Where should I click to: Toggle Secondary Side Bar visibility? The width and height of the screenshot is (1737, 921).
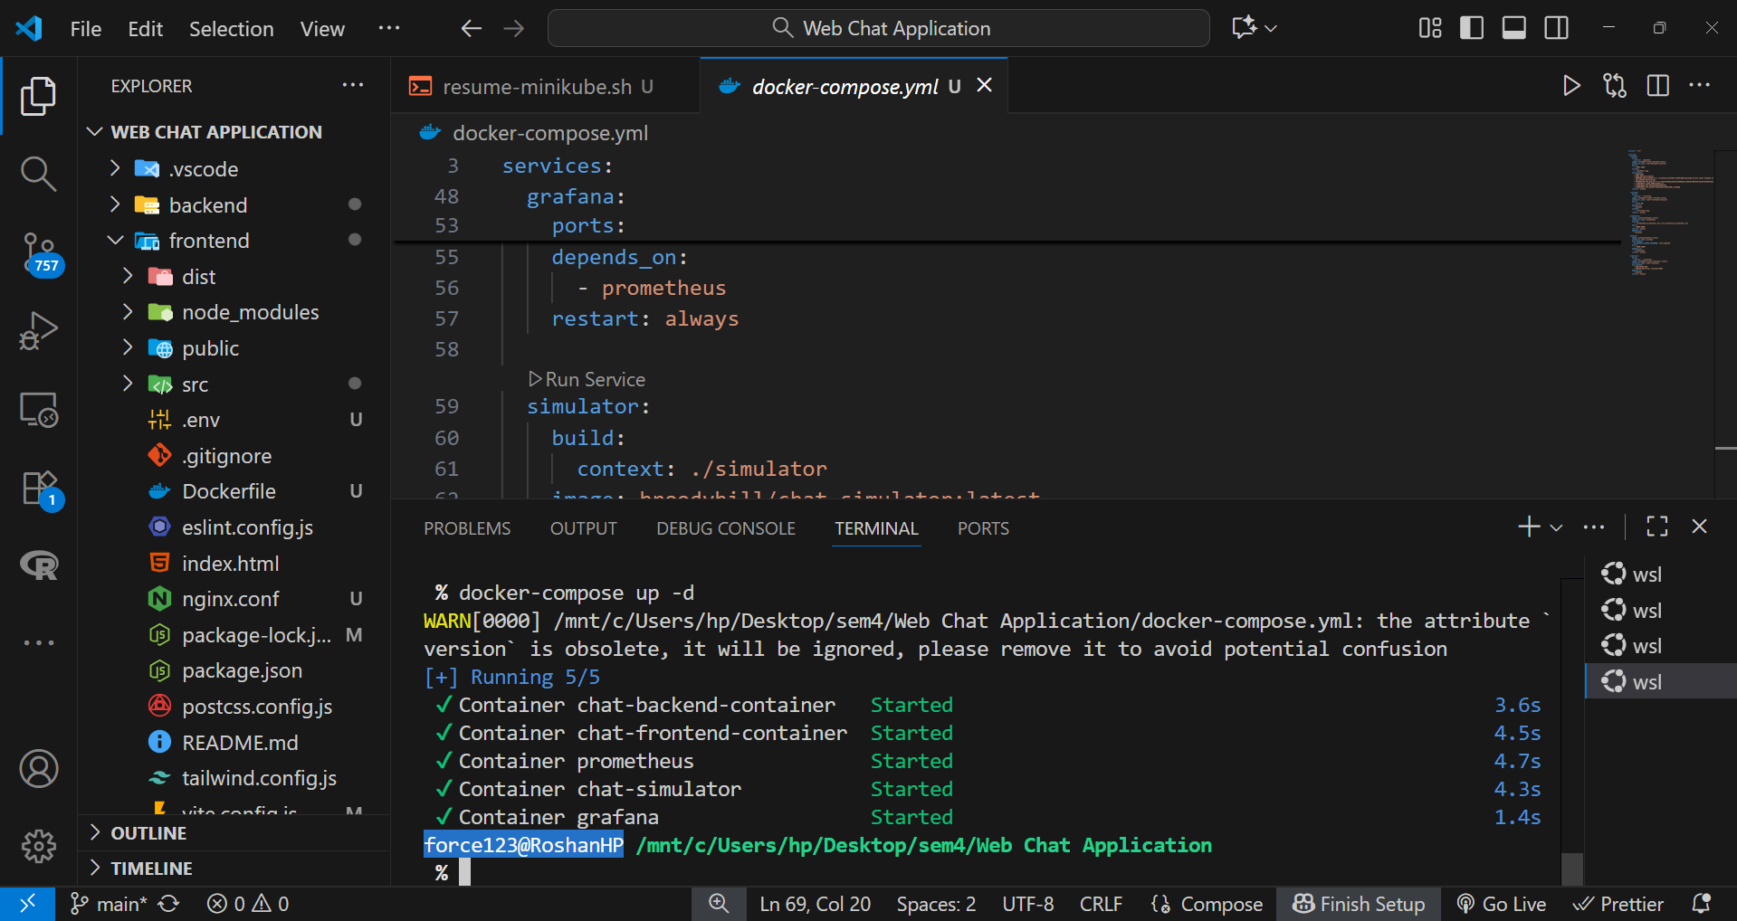1556,28
